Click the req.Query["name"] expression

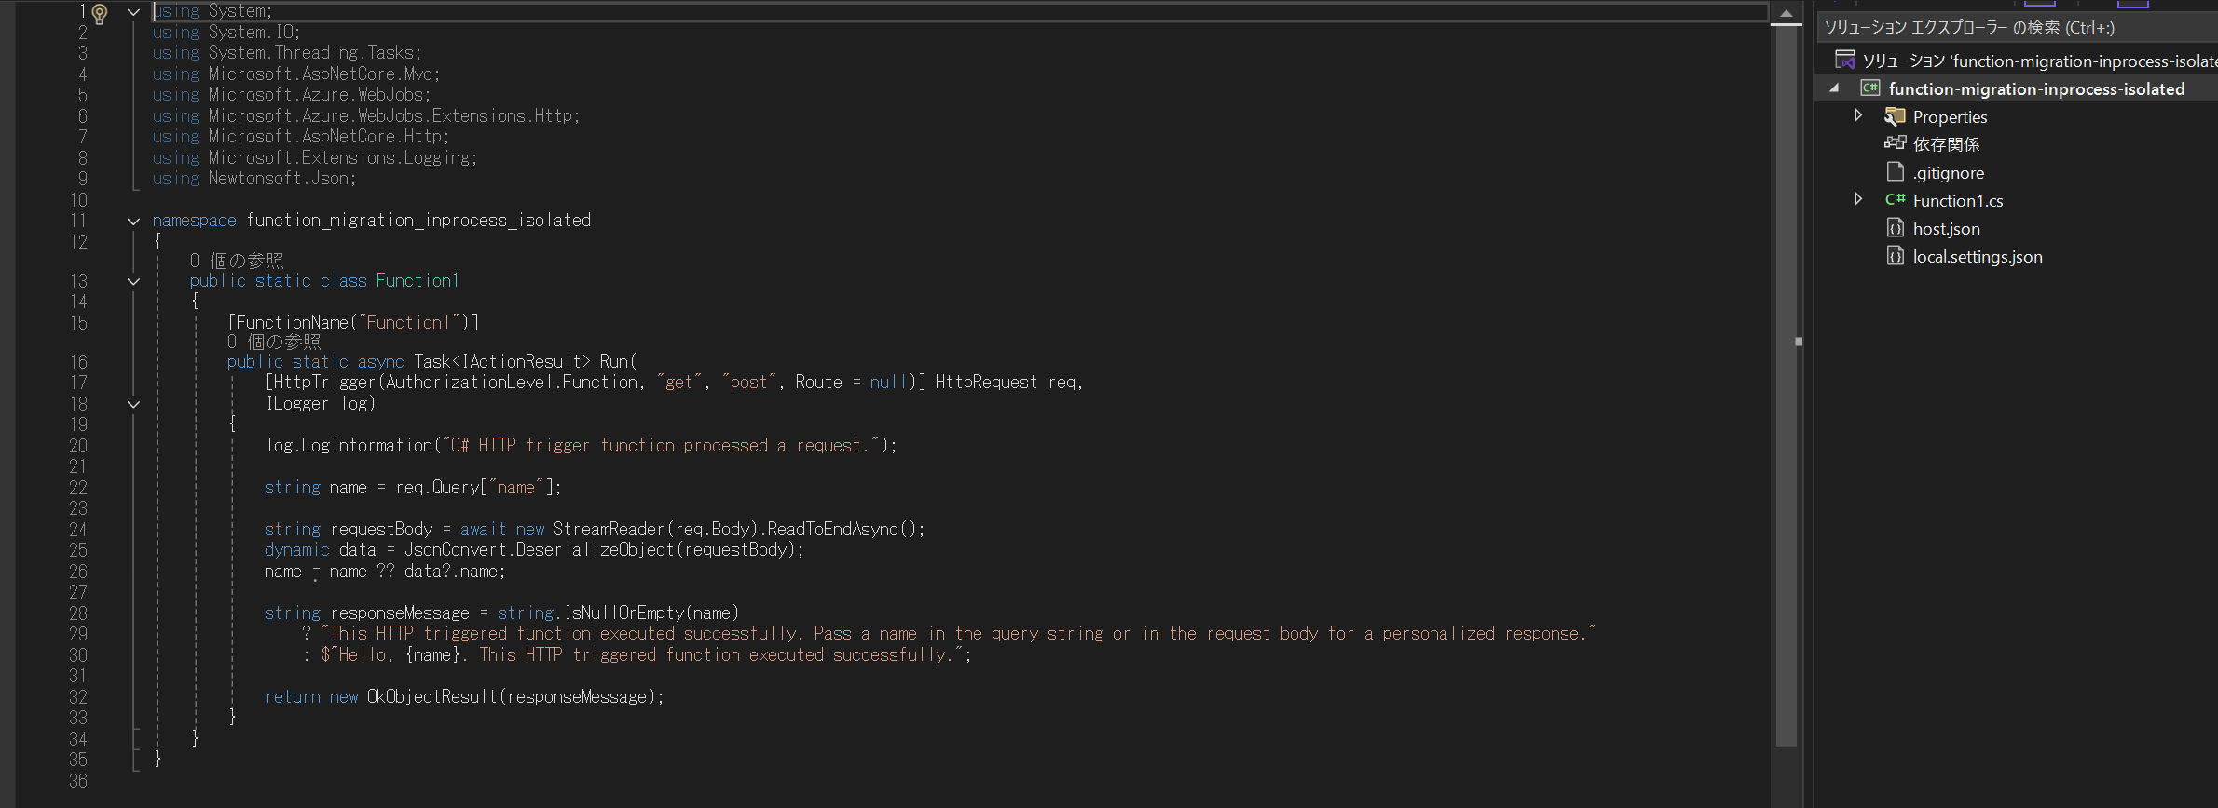coord(473,488)
